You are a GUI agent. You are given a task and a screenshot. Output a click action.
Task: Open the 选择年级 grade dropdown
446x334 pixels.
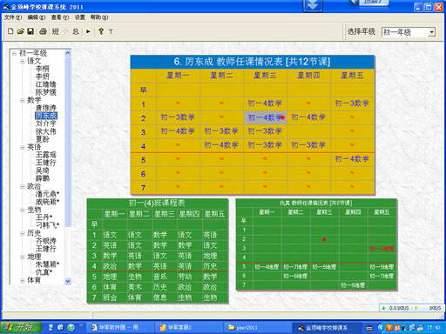point(432,32)
